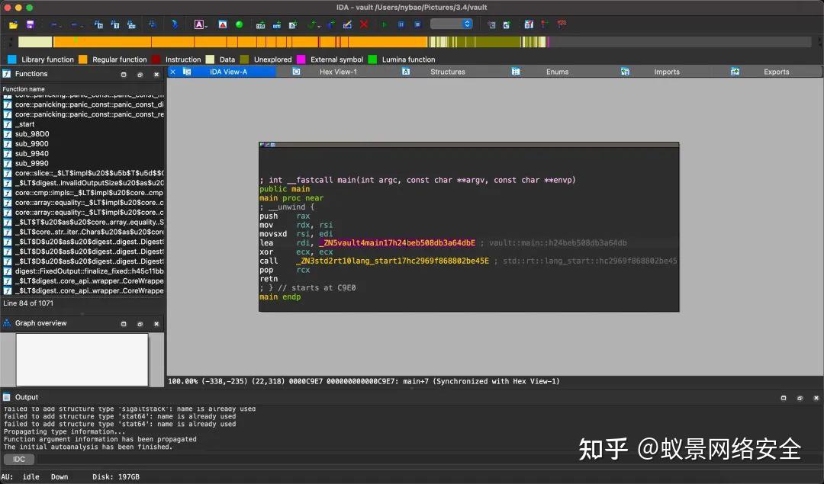Click the Open file toolbar icon
Screen dimensions: 824x484
coord(11,24)
